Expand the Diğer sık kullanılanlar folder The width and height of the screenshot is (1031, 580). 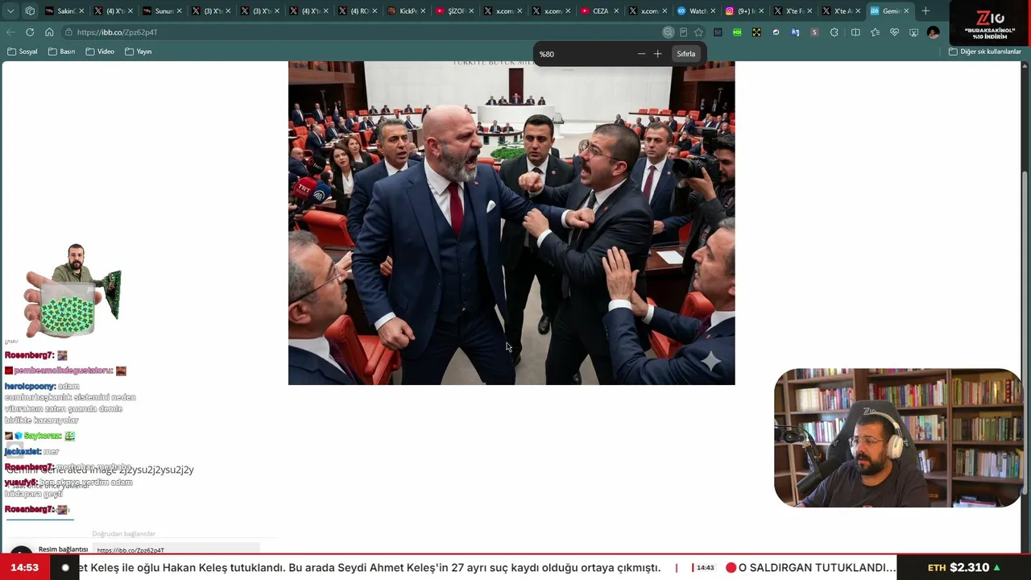tap(984, 52)
